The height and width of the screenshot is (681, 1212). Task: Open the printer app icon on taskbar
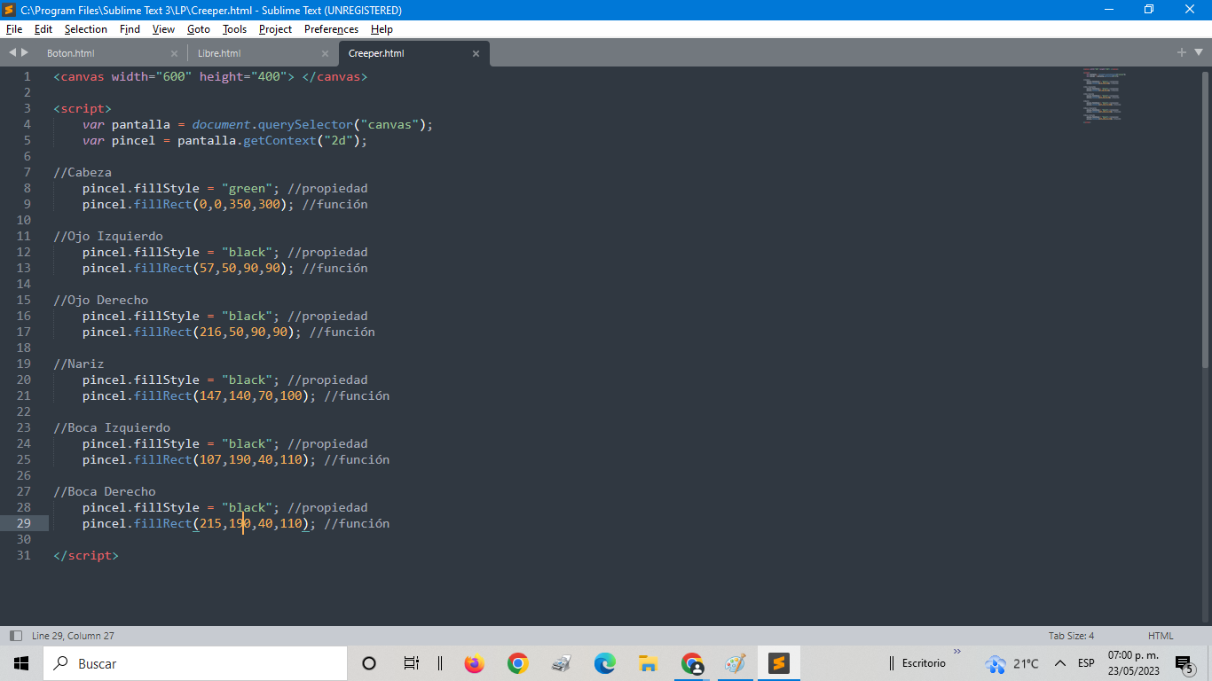(562, 663)
